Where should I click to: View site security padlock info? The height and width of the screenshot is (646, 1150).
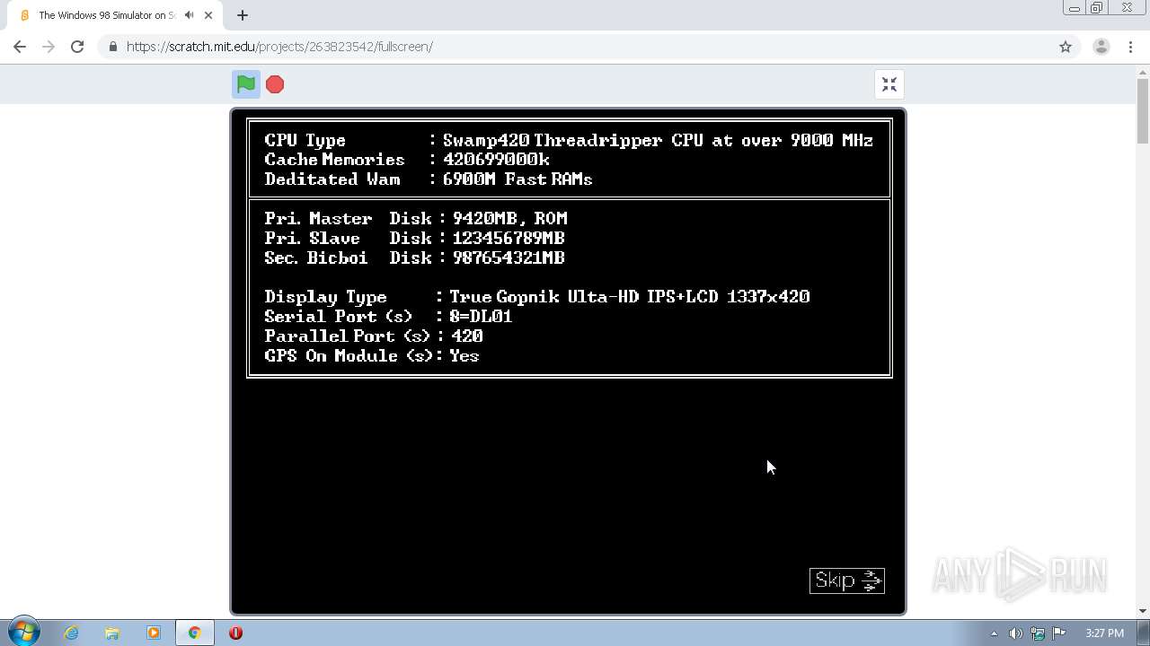(x=112, y=47)
